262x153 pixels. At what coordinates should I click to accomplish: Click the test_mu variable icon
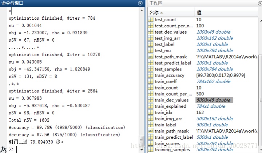pyautogui.click(x=150, y=51)
